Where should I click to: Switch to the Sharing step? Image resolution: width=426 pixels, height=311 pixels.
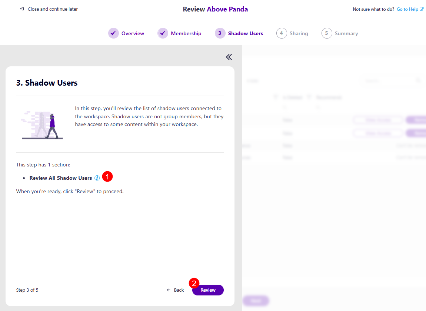pyautogui.click(x=293, y=33)
